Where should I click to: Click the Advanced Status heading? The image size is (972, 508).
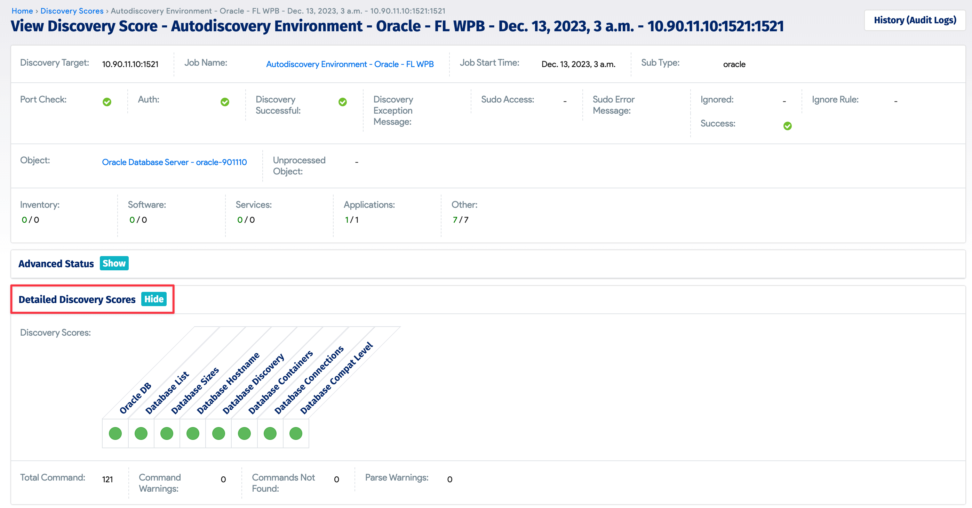(x=56, y=263)
